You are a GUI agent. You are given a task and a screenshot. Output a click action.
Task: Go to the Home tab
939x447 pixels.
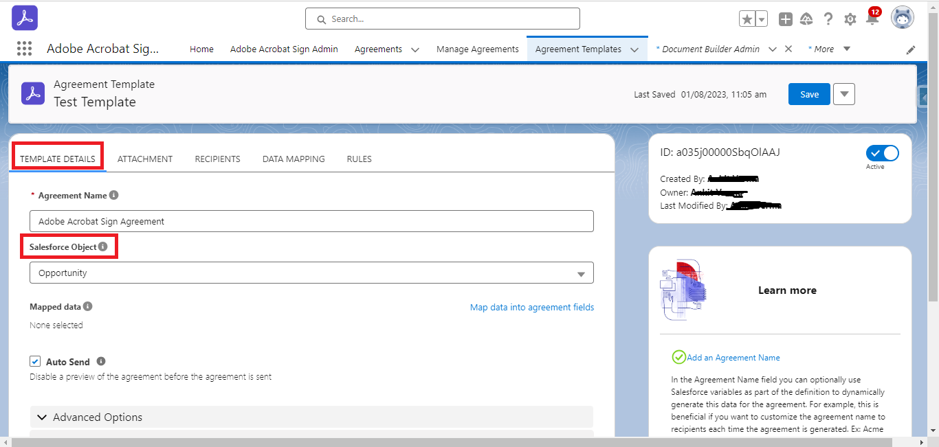click(x=201, y=49)
